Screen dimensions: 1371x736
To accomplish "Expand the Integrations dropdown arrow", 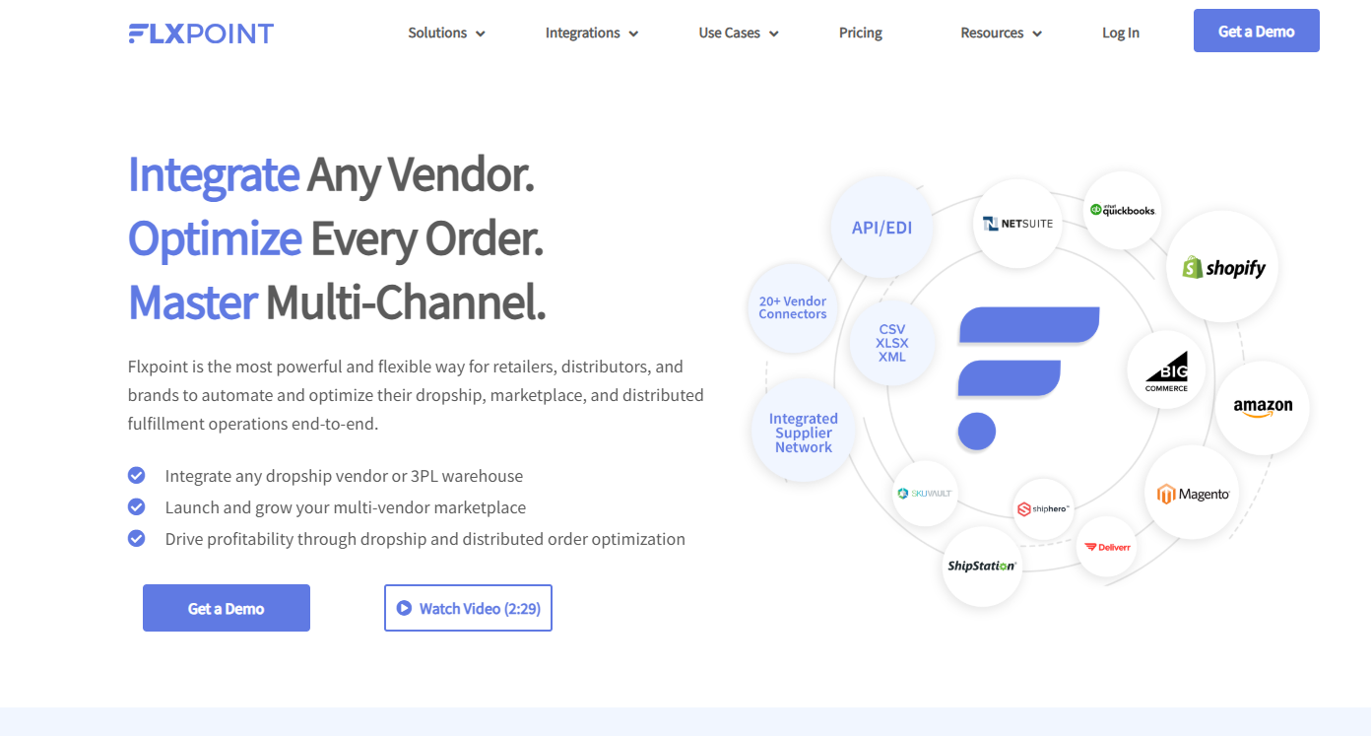I will click(633, 33).
